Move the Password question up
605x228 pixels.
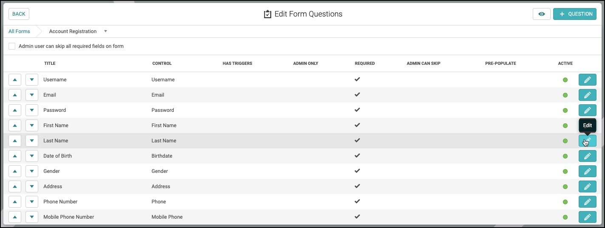click(x=15, y=110)
